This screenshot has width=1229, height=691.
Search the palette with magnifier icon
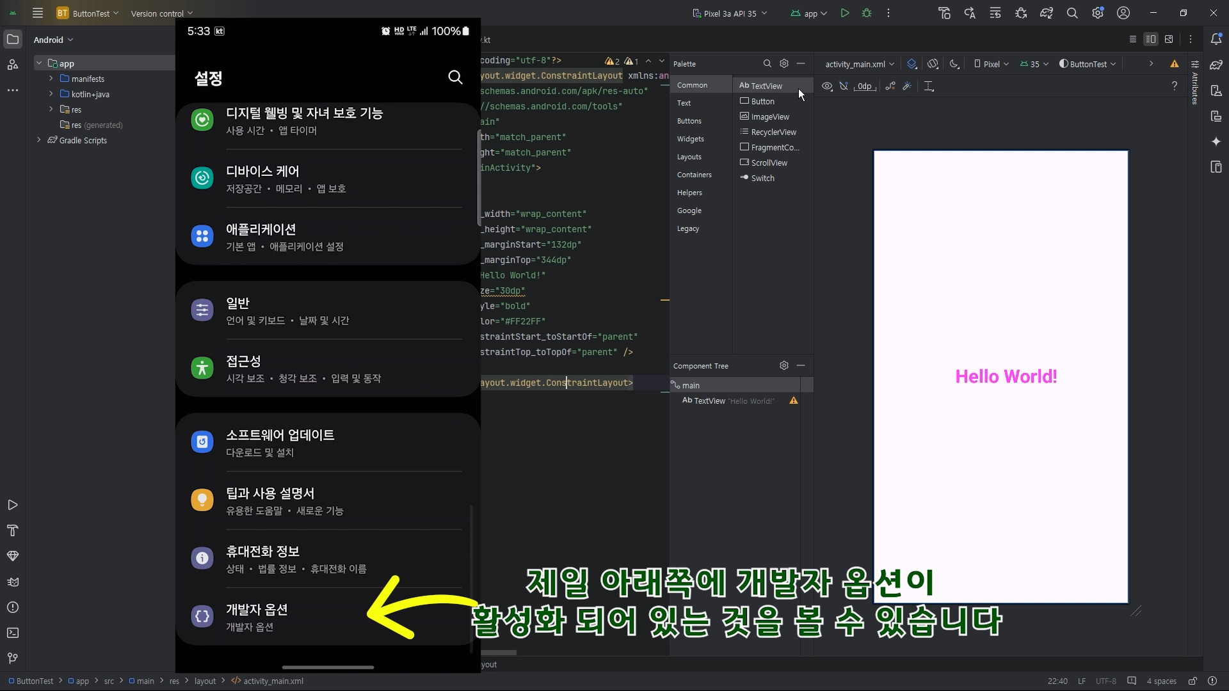point(767,63)
